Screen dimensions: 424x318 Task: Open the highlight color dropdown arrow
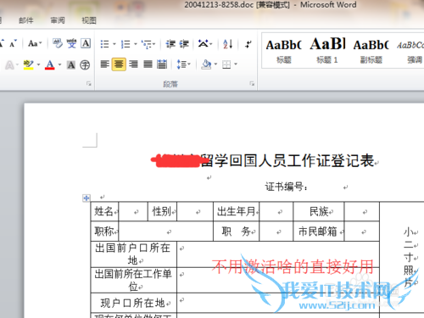(x=38, y=65)
